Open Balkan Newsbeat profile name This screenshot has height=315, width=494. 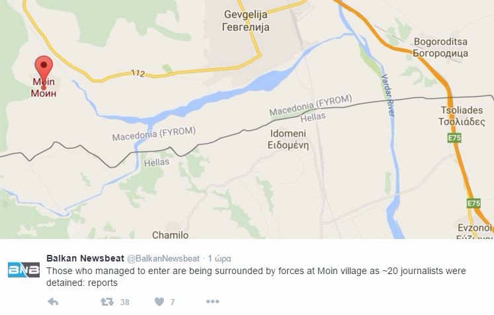[x=85, y=258]
